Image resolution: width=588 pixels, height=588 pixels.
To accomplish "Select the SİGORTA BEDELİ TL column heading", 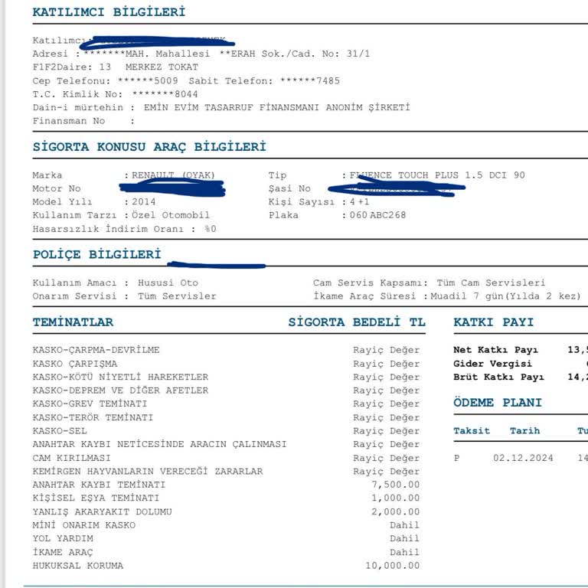I will pyautogui.click(x=357, y=322).
